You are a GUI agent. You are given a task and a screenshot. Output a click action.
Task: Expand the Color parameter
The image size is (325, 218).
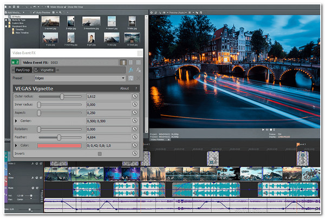click(16, 145)
